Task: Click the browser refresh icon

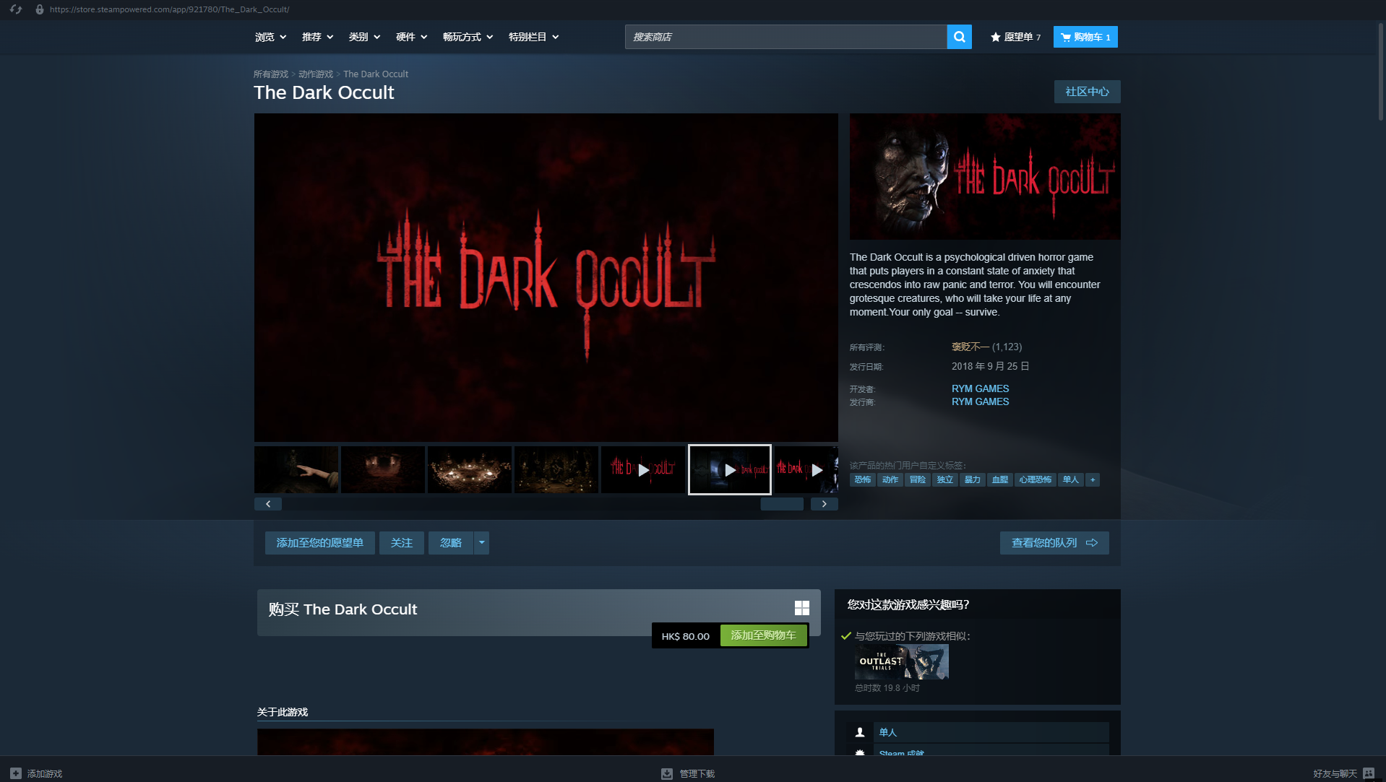Action: [x=16, y=9]
